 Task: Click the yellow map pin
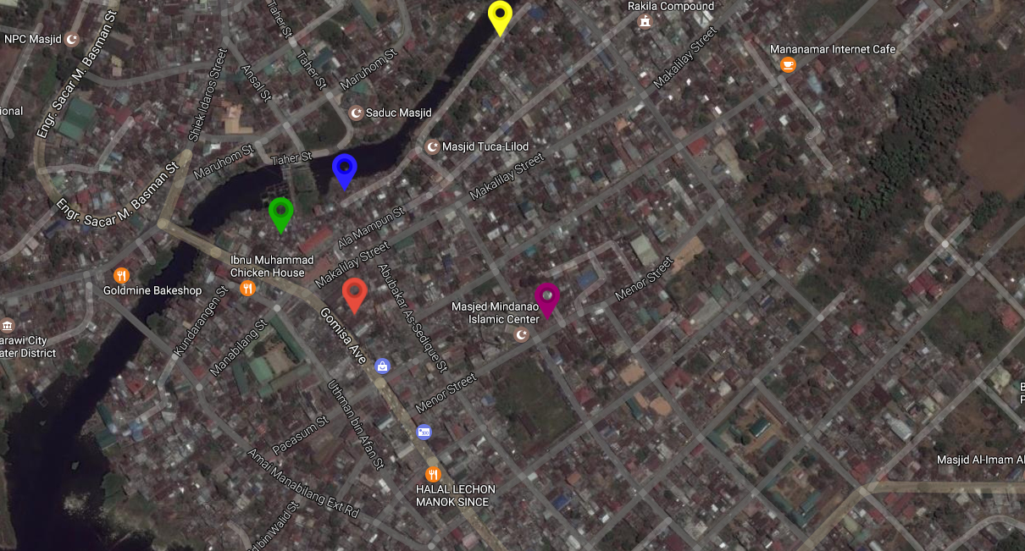tap(500, 15)
